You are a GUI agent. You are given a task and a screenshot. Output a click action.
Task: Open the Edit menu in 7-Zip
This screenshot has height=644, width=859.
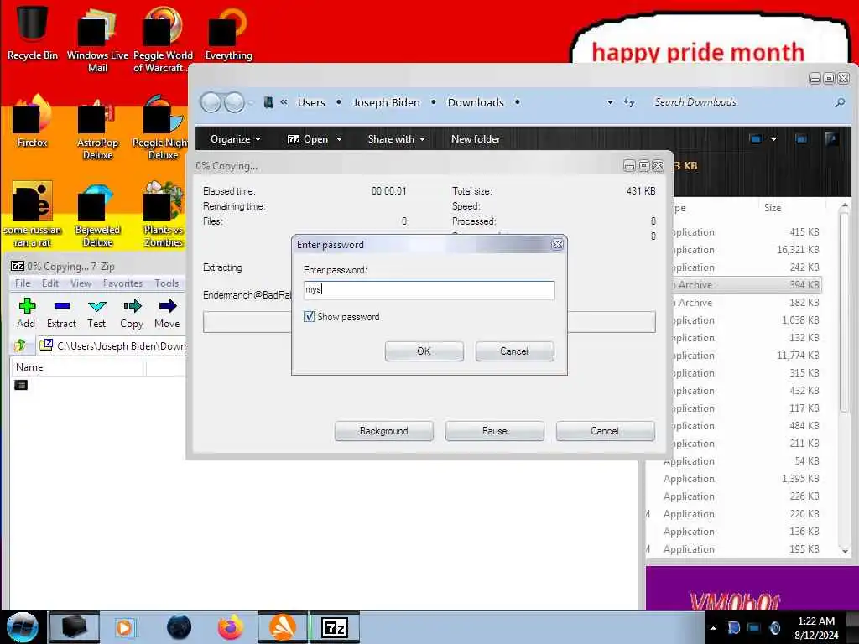(49, 283)
